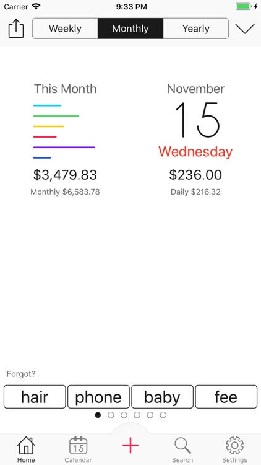Add a new expense with plus button
The image size is (261, 465).
[x=130, y=445]
